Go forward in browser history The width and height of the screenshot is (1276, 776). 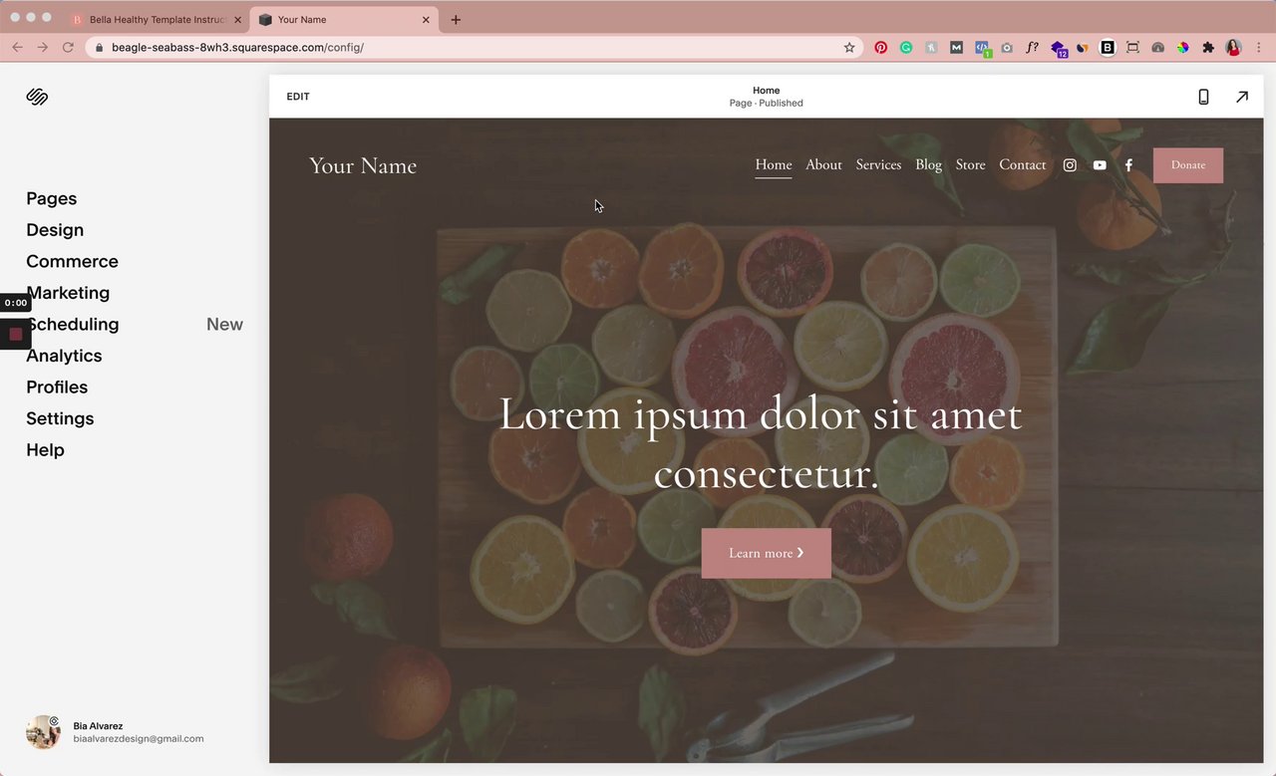point(42,47)
